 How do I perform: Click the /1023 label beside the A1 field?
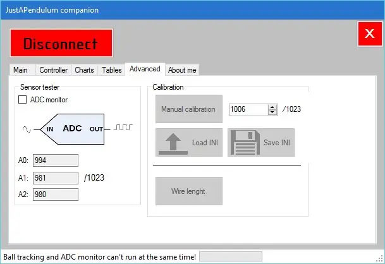94,177
